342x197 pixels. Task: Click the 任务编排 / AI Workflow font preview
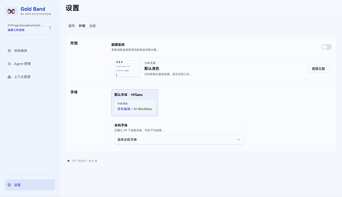pyautogui.click(x=135, y=109)
